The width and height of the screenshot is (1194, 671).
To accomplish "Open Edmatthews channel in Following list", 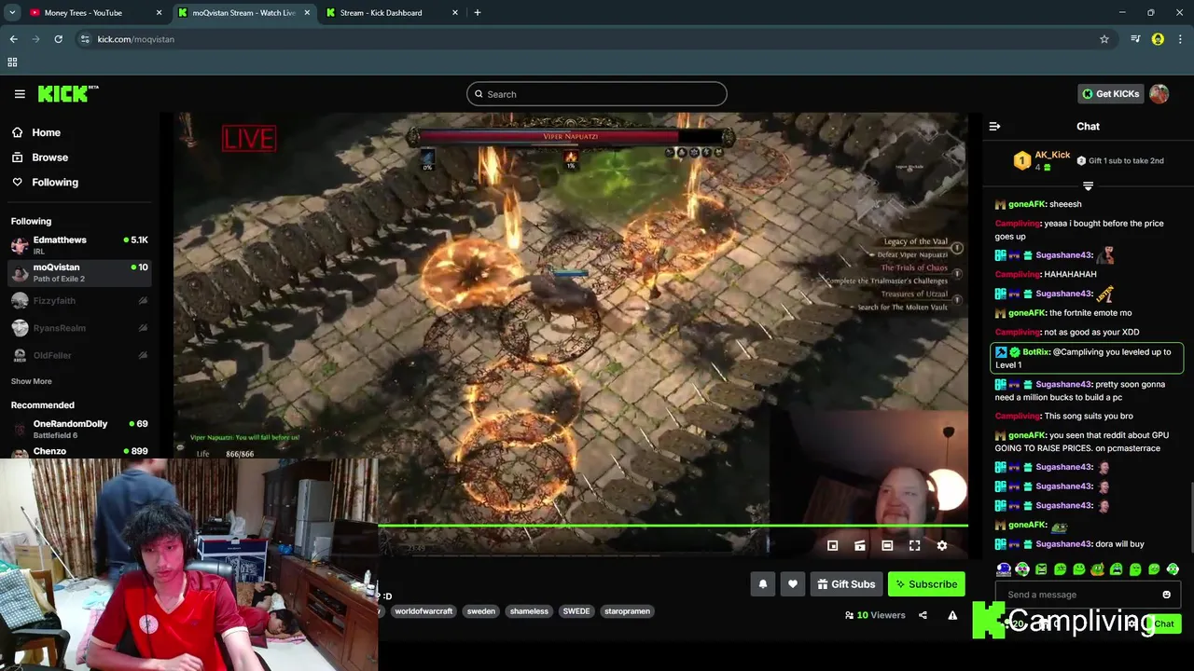I will [x=79, y=245].
